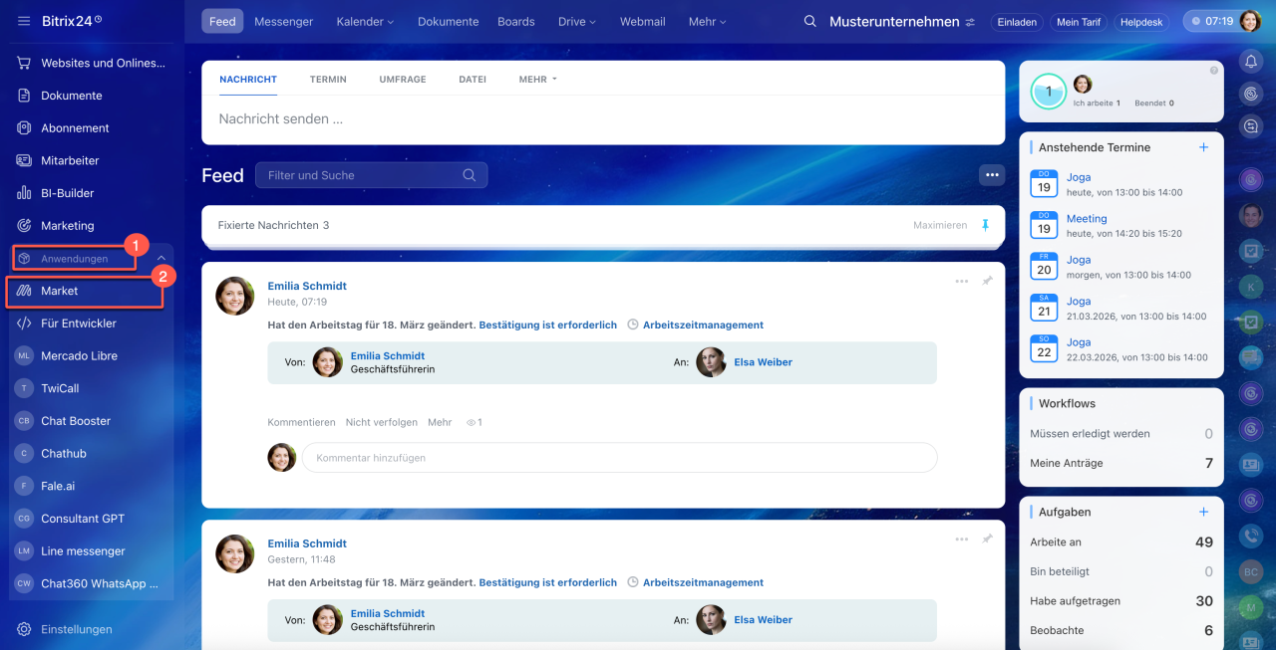Add a new task via Aufgaben plus icon
The width and height of the screenshot is (1276, 650).
(x=1203, y=512)
